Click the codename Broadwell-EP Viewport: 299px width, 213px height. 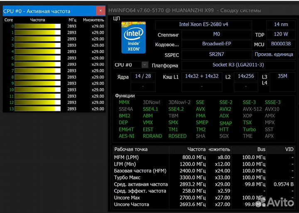(216, 44)
